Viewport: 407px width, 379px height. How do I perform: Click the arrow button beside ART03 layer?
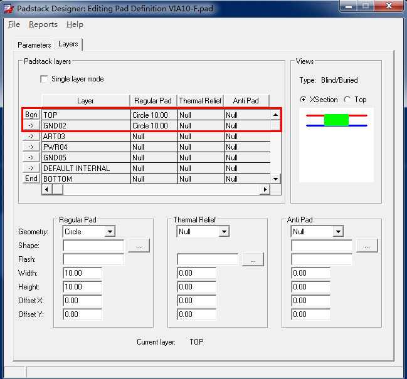click(31, 136)
